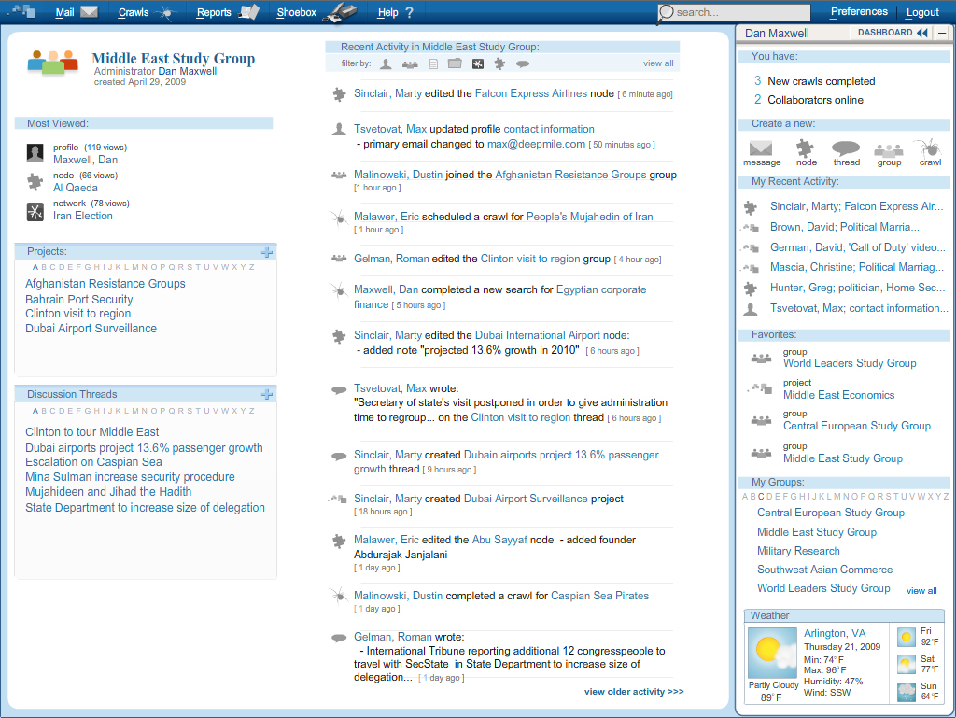Add a new discussion thread with plus
This screenshot has width=956, height=718.
[267, 394]
